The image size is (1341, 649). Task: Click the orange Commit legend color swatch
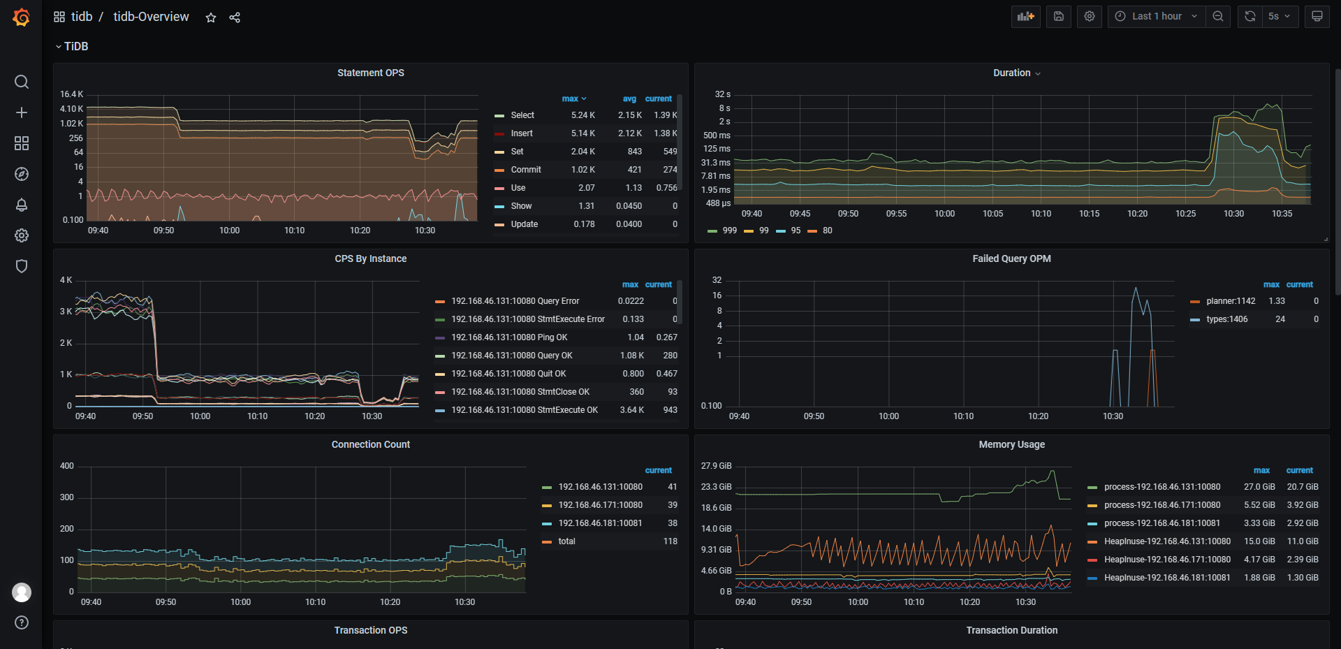click(x=499, y=170)
